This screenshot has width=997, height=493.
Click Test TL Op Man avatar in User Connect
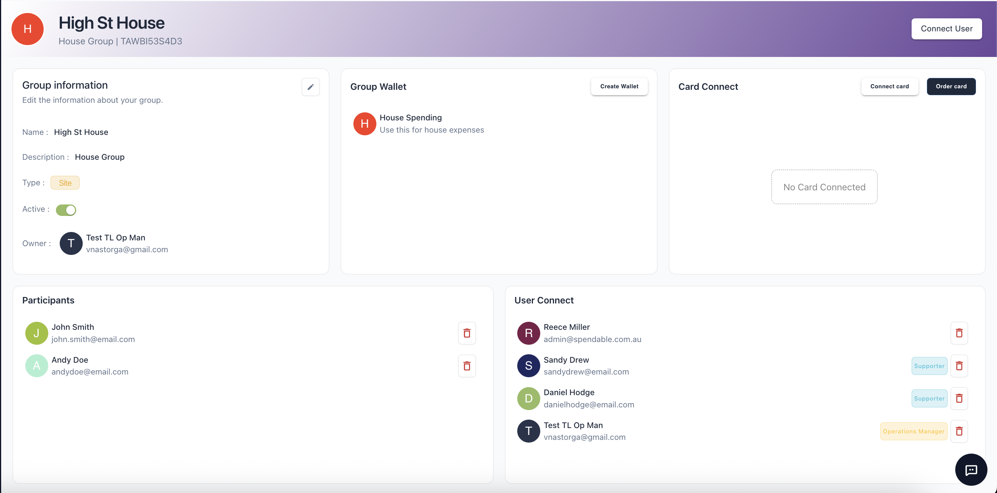[528, 431]
